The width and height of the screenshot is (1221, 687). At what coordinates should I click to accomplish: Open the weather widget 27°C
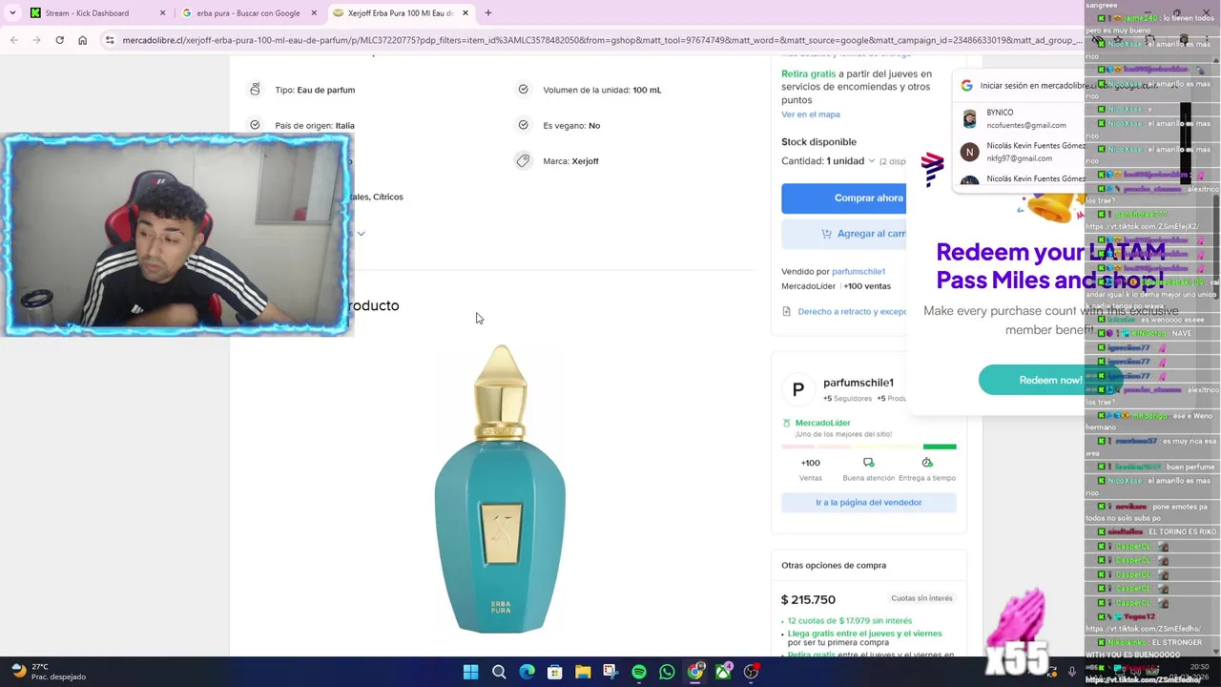(48, 672)
